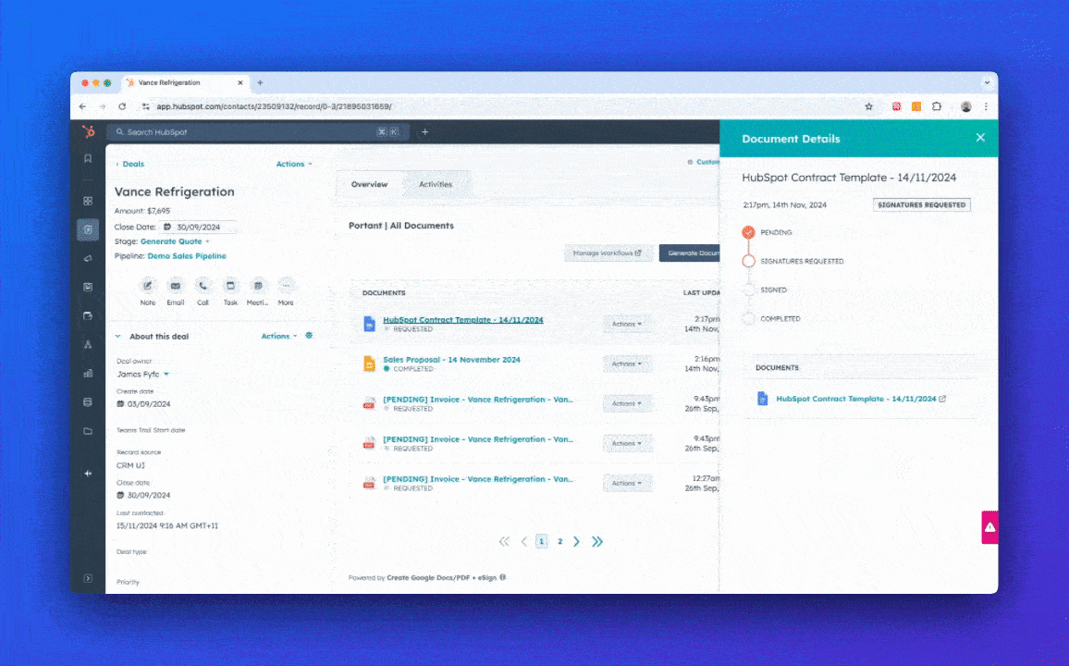
Task: Select the Vance Refrigeration browser tab
Action: (186, 82)
